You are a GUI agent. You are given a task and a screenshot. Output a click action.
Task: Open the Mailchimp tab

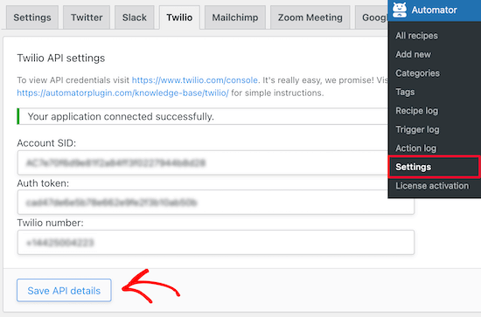235,17
